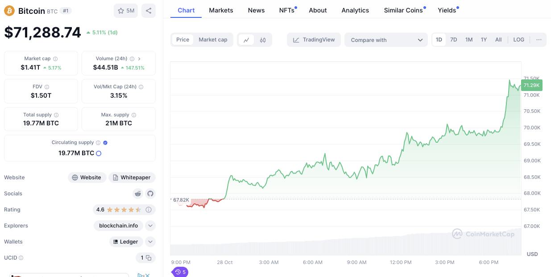Click the Volume (24h) info icon
The image size is (551, 277).
click(x=132, y=59)
